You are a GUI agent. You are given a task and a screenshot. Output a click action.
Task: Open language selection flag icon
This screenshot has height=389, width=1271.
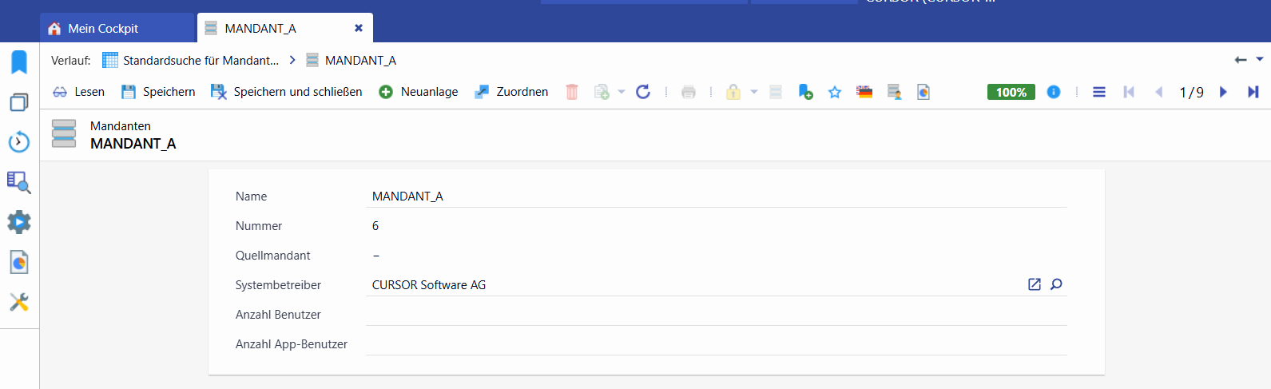(864, 92)
